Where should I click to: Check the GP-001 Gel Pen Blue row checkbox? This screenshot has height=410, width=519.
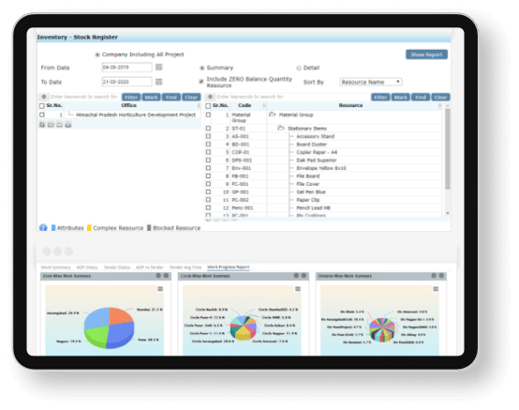pos(208,192)
